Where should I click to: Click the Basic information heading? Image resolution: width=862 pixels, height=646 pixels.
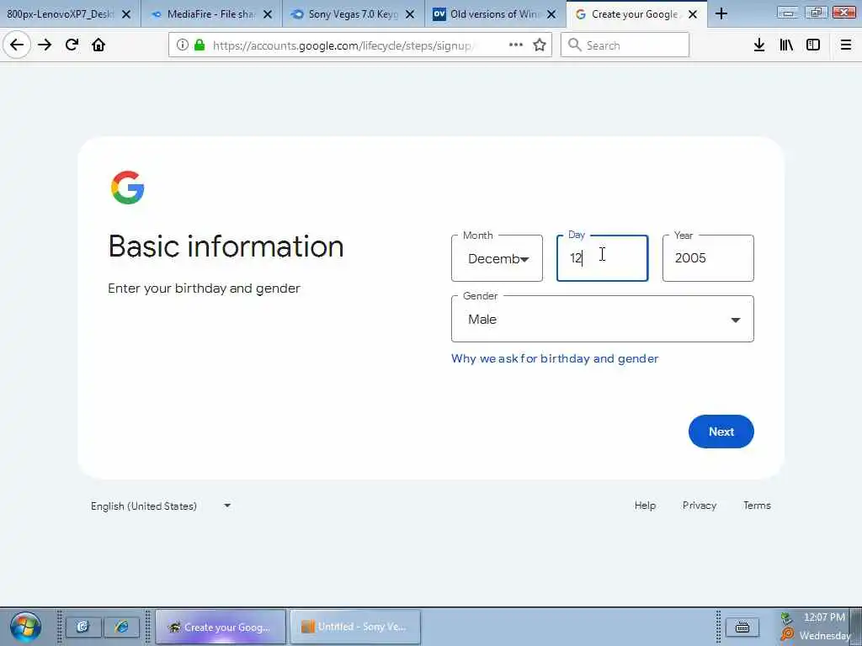tap(226, 246)
